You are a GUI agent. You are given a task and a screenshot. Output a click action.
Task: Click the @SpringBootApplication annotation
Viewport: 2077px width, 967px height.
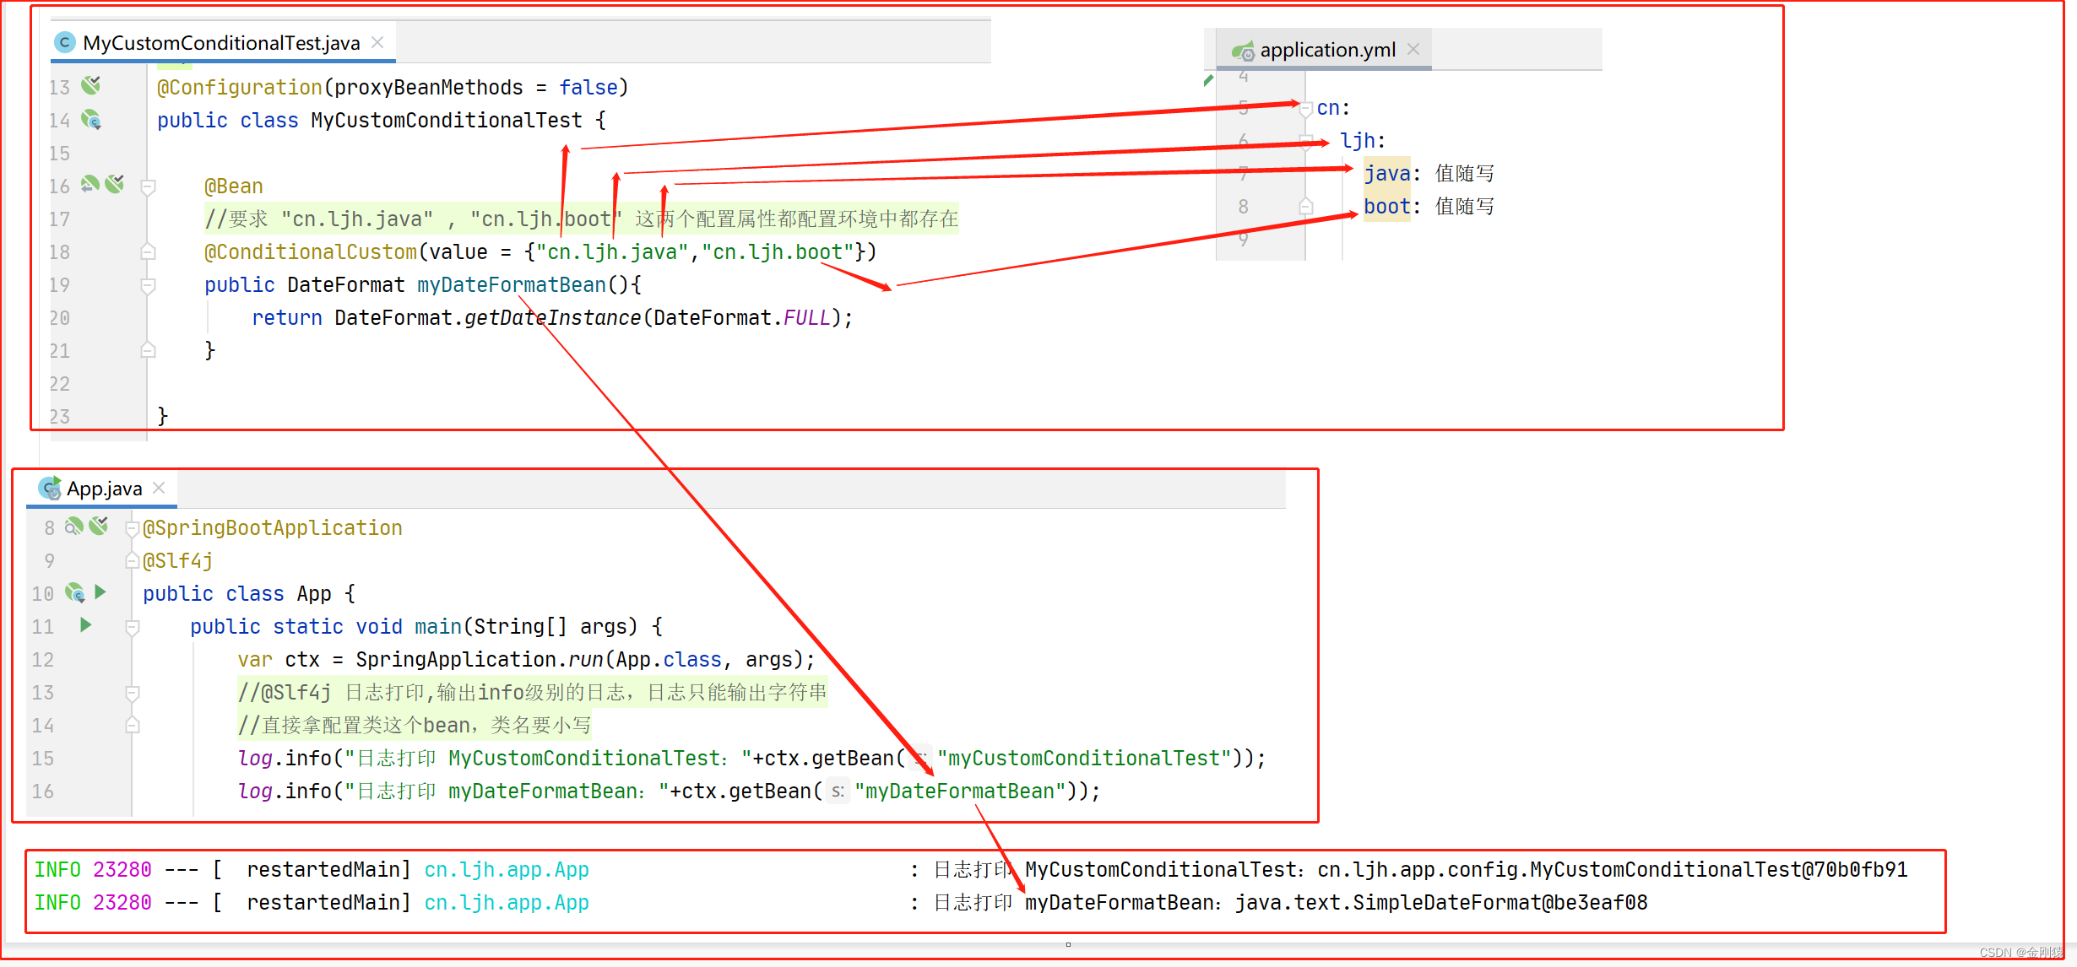click(x=272, y=528)
